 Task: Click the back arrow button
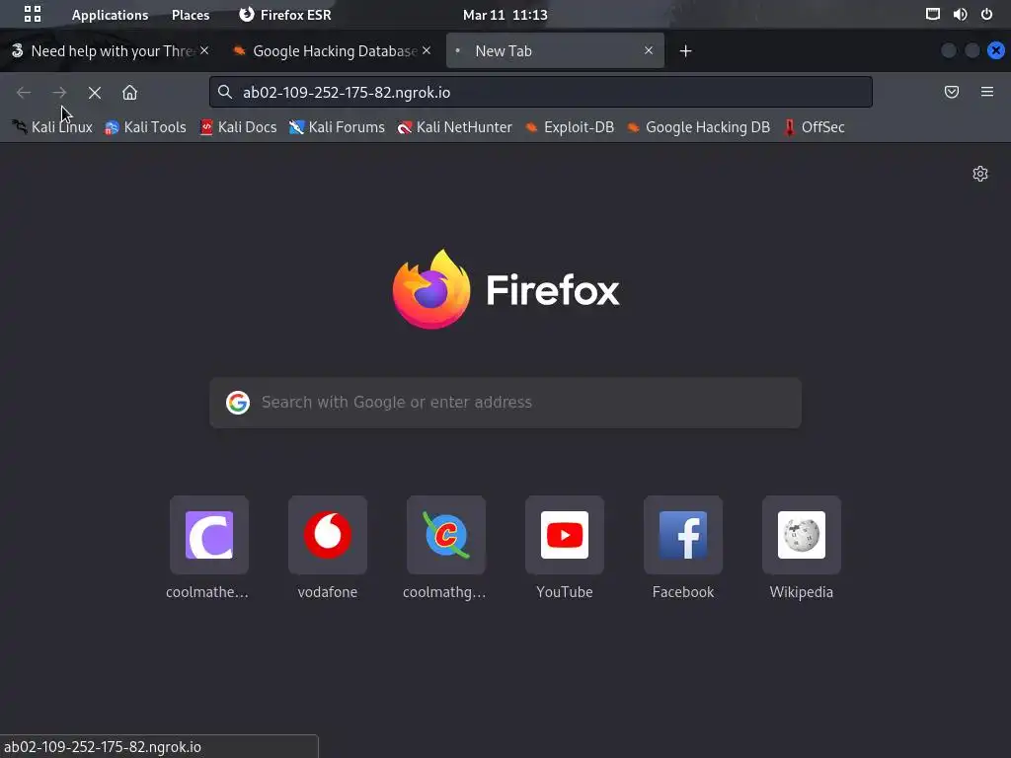coord(24,93)
